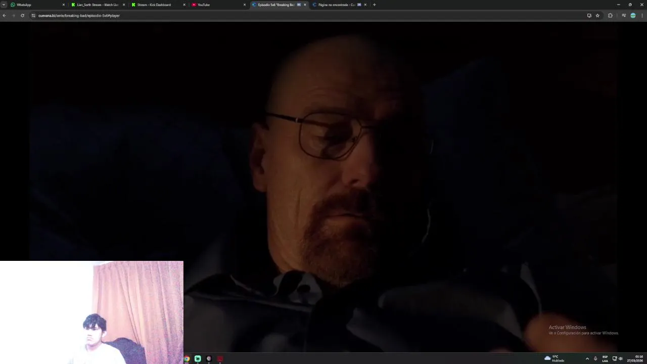Switch to the YouTube tab

tap(218, 5)
